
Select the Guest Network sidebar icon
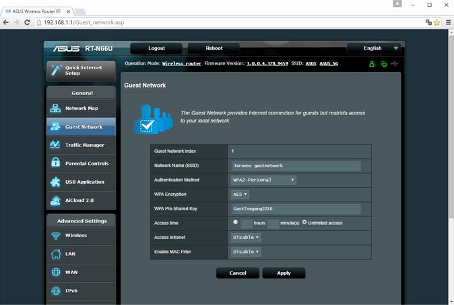55,127
